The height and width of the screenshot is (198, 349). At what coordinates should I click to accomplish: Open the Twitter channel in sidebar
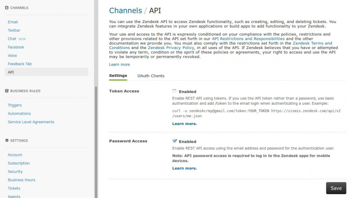[x=14, y=30]
